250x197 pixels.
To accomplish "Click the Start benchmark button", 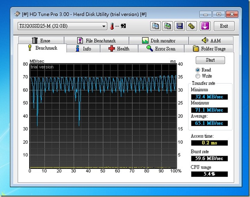I will coord(210,60).
